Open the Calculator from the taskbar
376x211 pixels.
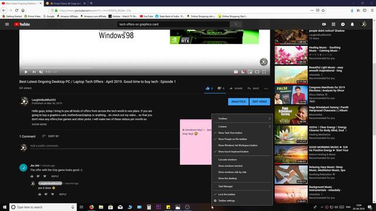click(149, 207)
